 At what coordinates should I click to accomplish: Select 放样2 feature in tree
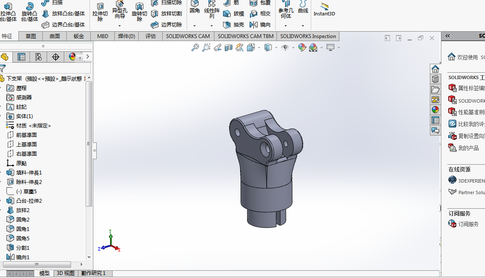18,210
